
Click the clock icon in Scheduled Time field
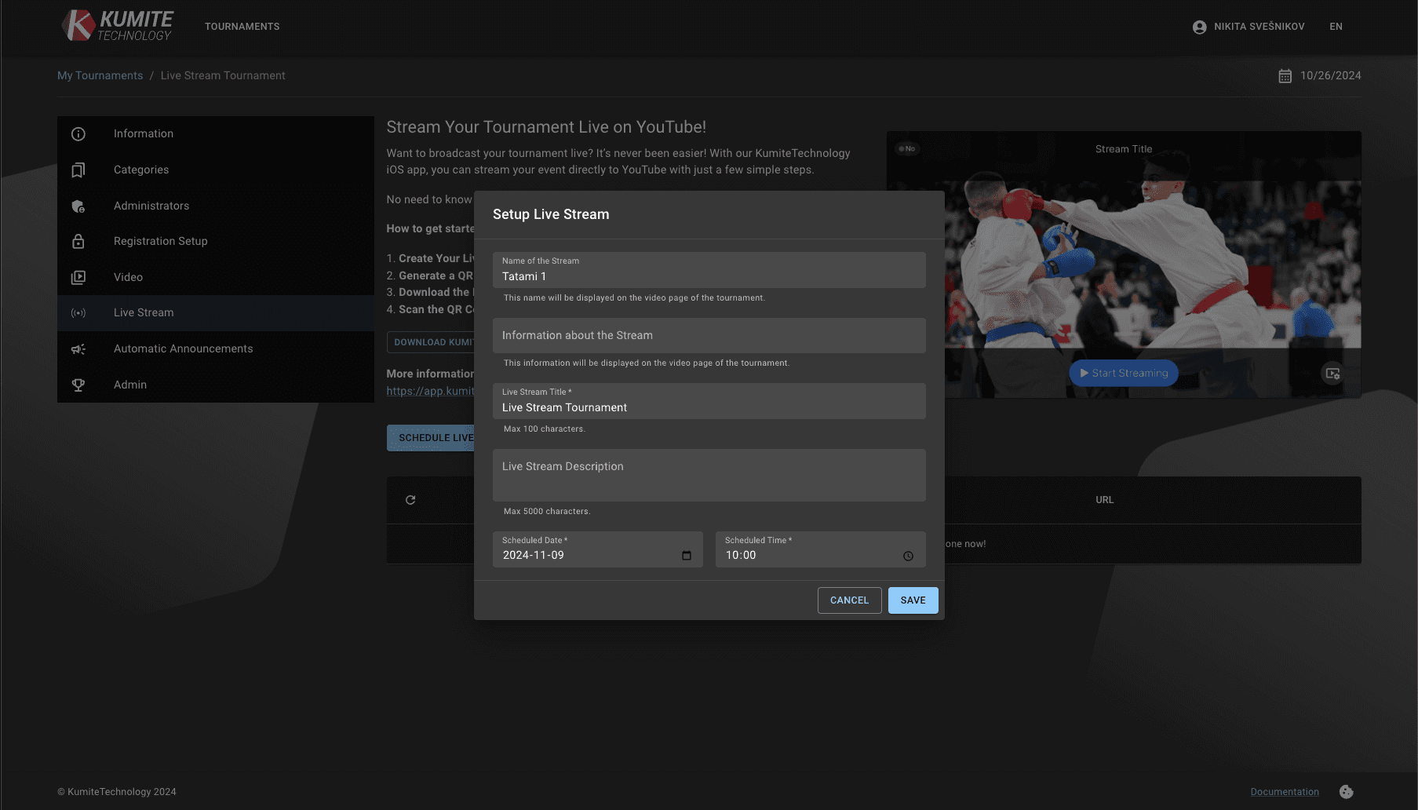click(x=908, y=556)
